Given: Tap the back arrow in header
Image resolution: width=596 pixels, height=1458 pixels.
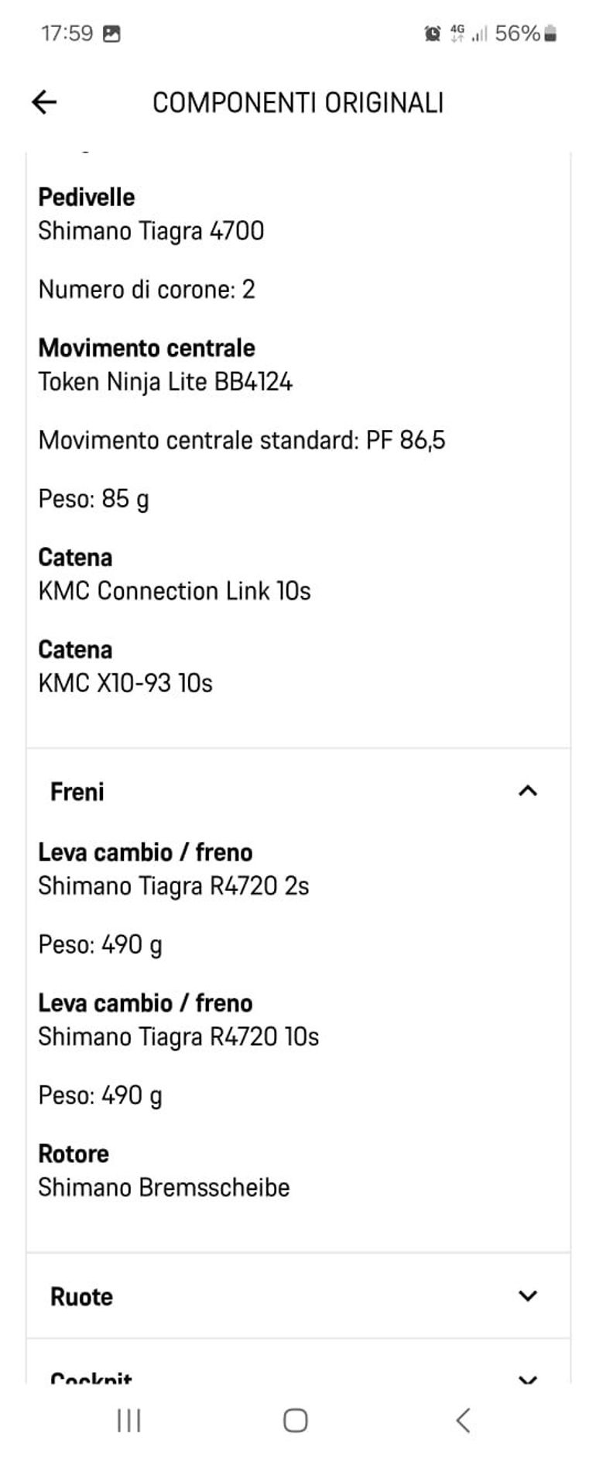Looking at the screenshot, I should point(44,102).
